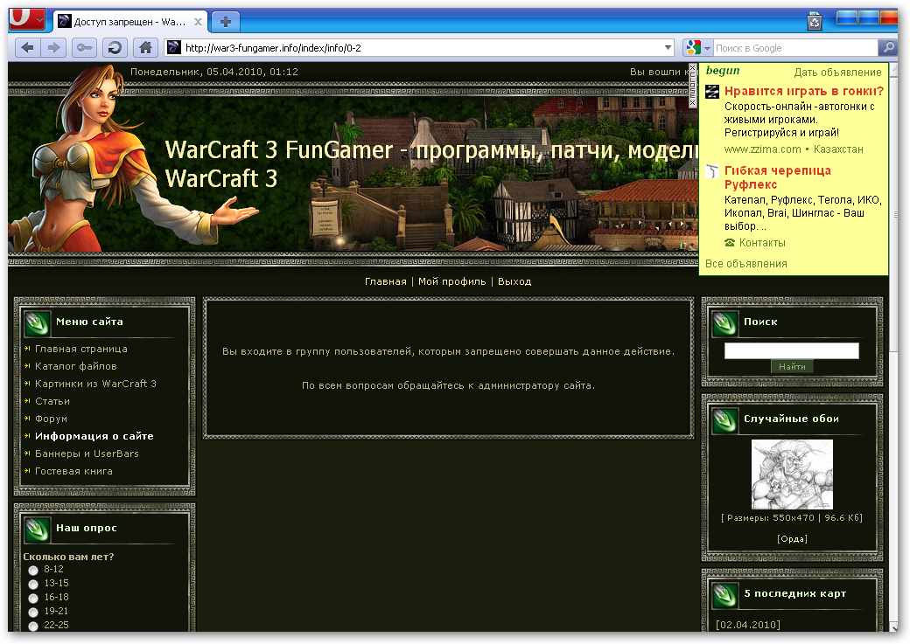
Task: Click the Opera menu button
Action: [x=26, y=19]
